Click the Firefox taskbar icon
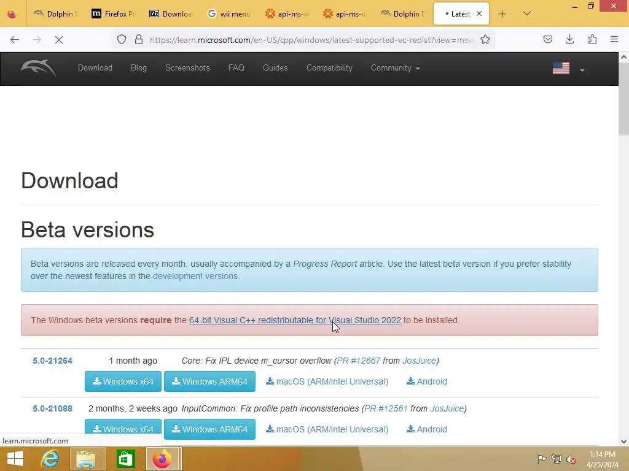 [162, 459]
